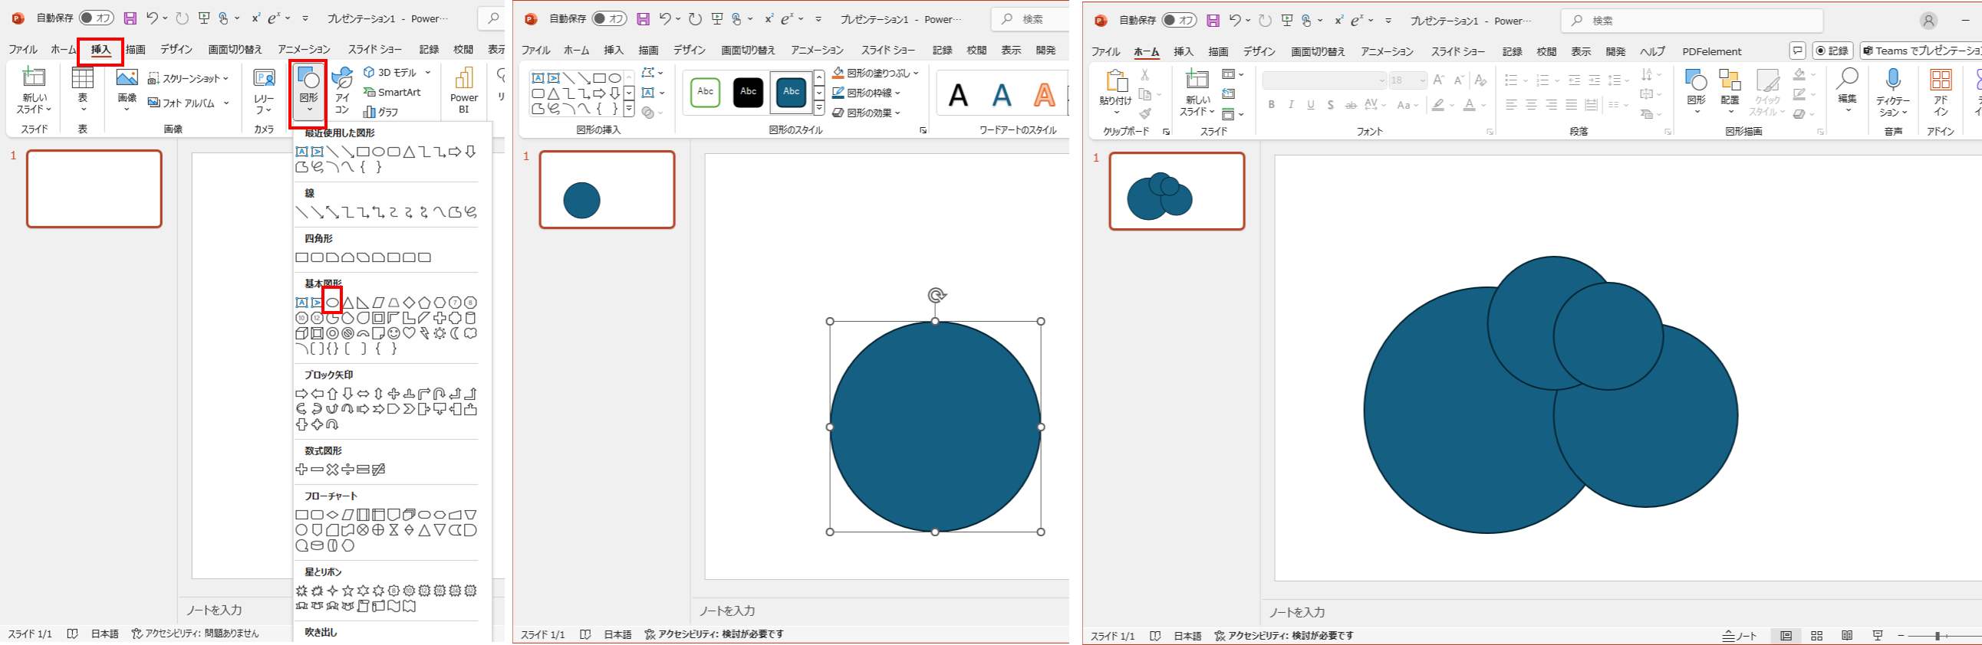
Task: Open the PDFelement tab in right window
Action: click(x=1711, y=51)
